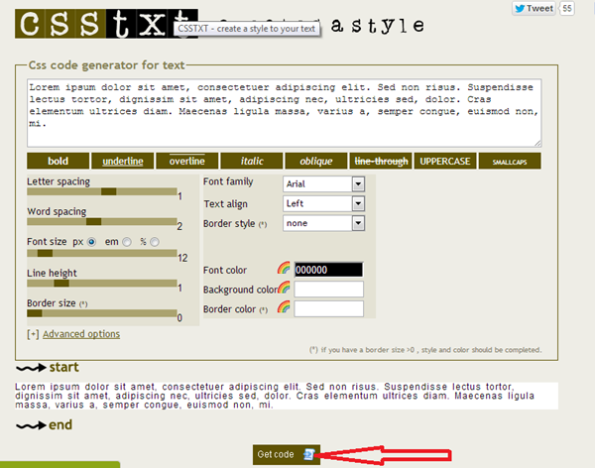This screenshot has height=468, width=595.
Task: Click the Word spacing slider handle
Action: coord(93,222)
